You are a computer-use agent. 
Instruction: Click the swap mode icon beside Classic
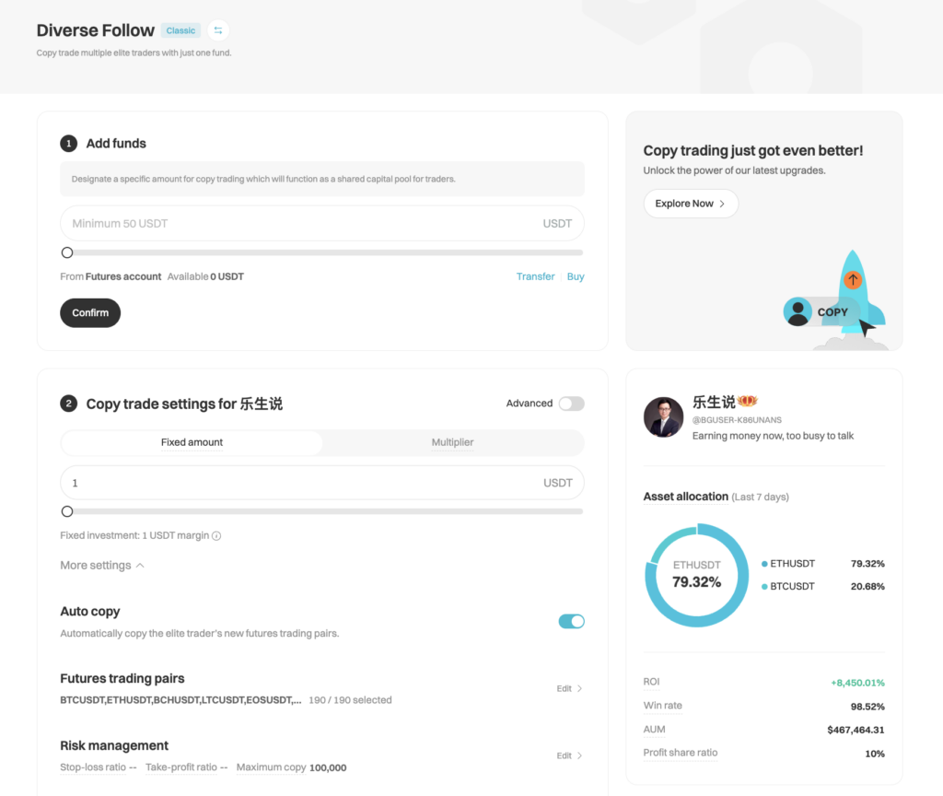coord(218,30)
